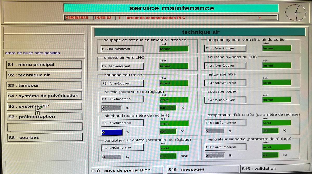Viewport: 312px width, 174px height.
Task: Open S5 système CIP page
Action: [44, 106]
